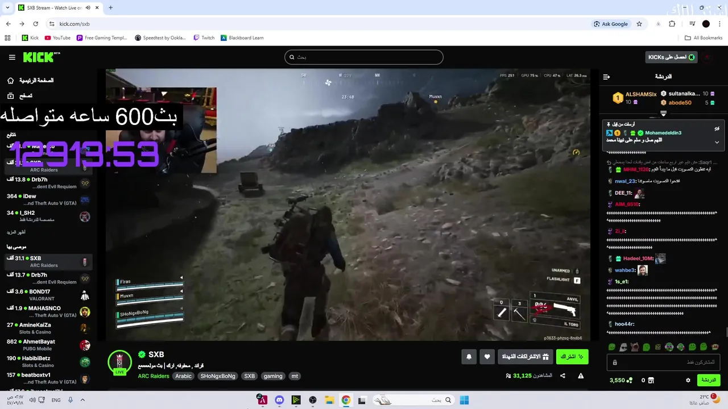
Task: Click the Kick search box
Action: (x=364, y=57)
